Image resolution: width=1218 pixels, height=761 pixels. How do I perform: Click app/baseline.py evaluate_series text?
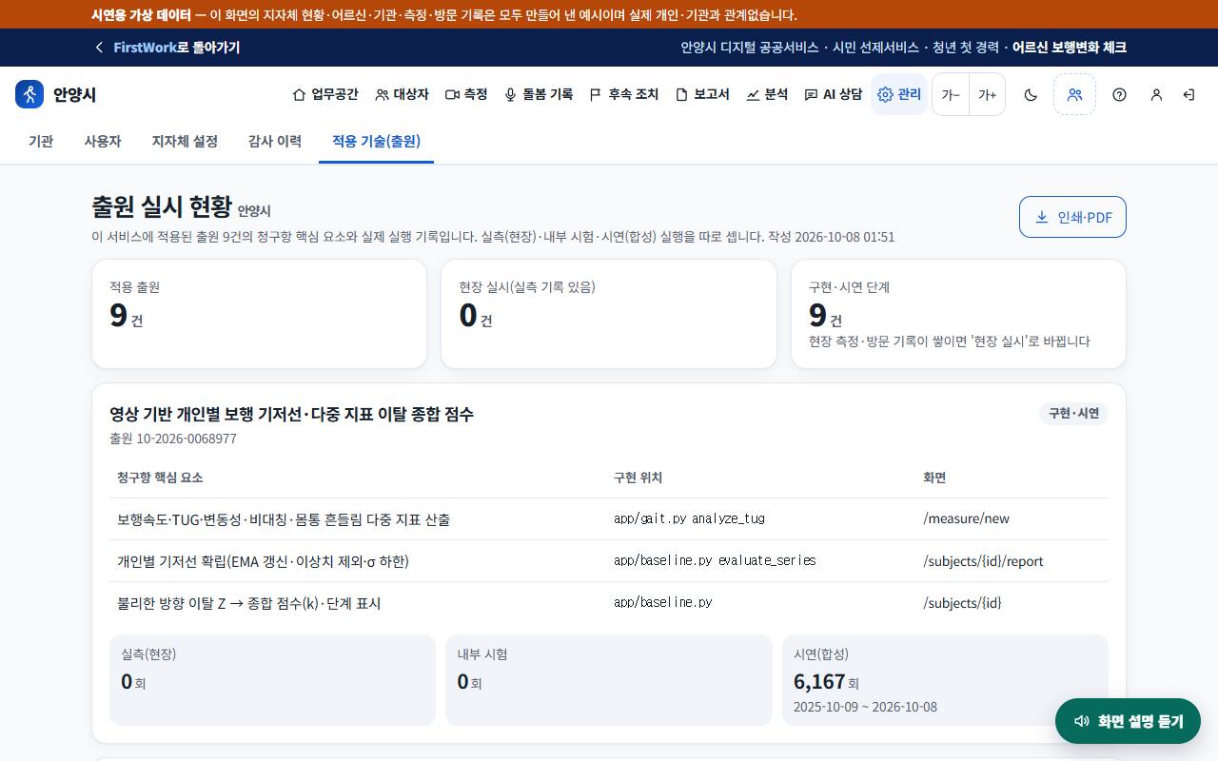715,560
